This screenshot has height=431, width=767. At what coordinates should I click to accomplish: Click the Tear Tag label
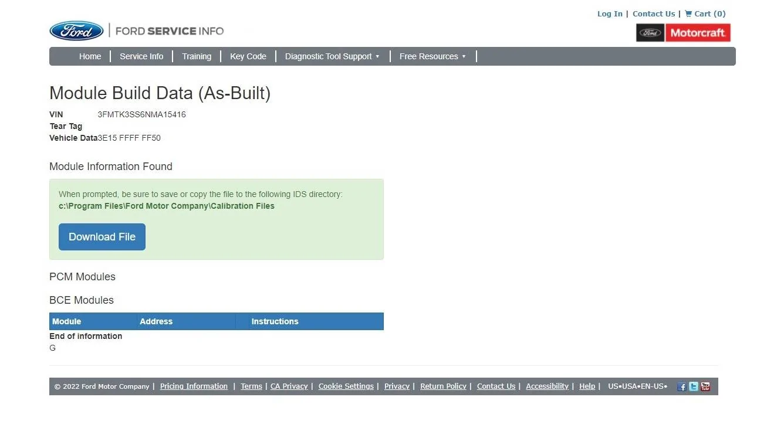click(66, 126)
